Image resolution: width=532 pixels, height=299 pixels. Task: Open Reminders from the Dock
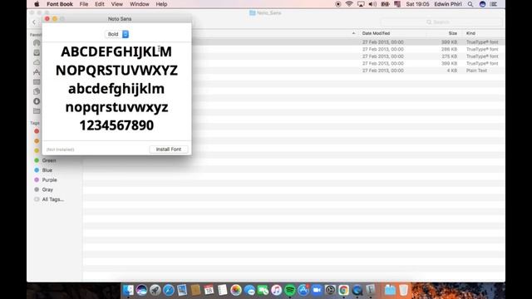pos(222,290)
